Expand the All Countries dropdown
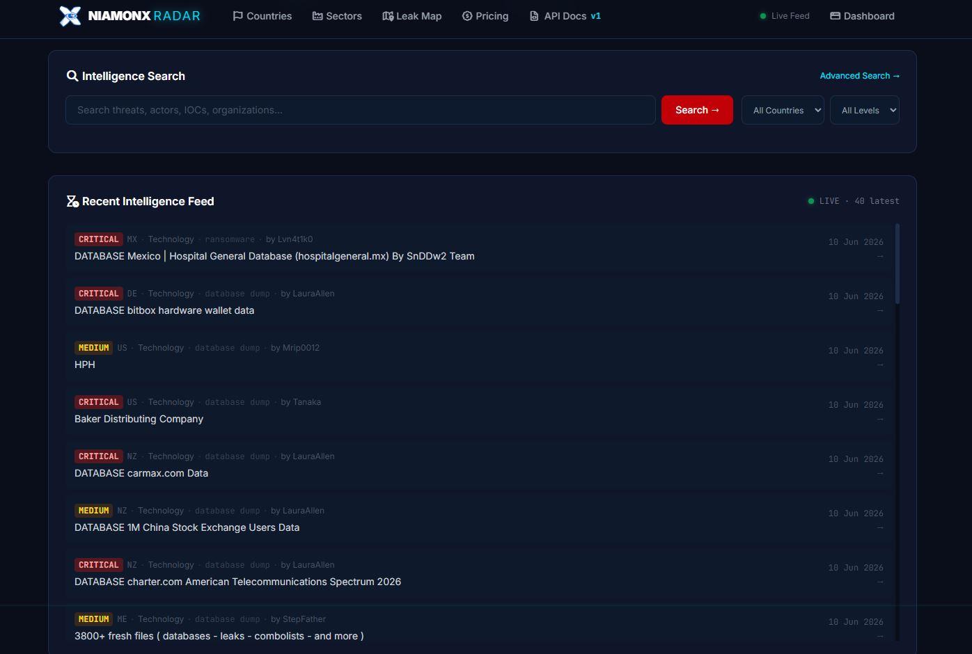972x654 pixels. 783,110
